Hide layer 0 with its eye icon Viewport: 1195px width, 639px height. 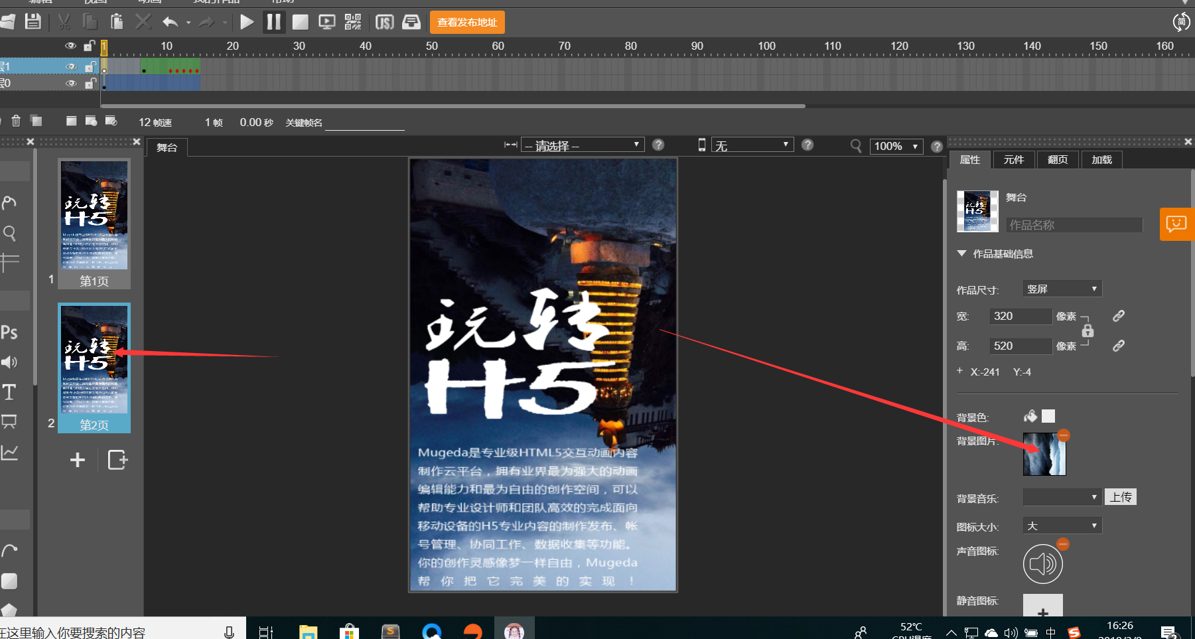[71, 84]
